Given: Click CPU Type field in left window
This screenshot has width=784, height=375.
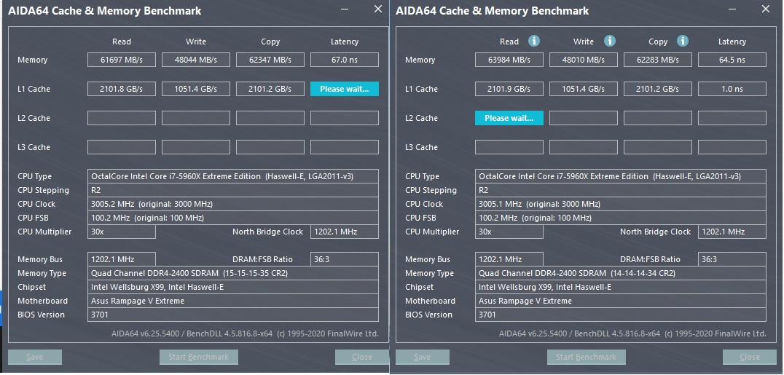Looking at the screenshot, I should (233, 176).
